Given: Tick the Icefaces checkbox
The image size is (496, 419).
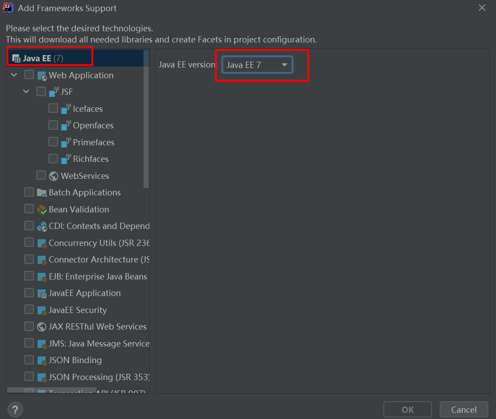Looking at the screenshot, I should pos(53,108).
